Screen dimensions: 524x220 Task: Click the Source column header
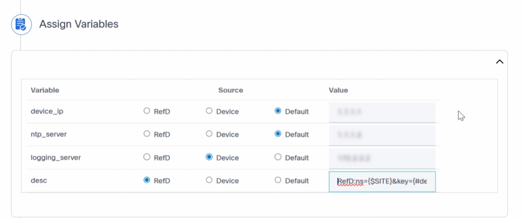click(x=230, y=90)
